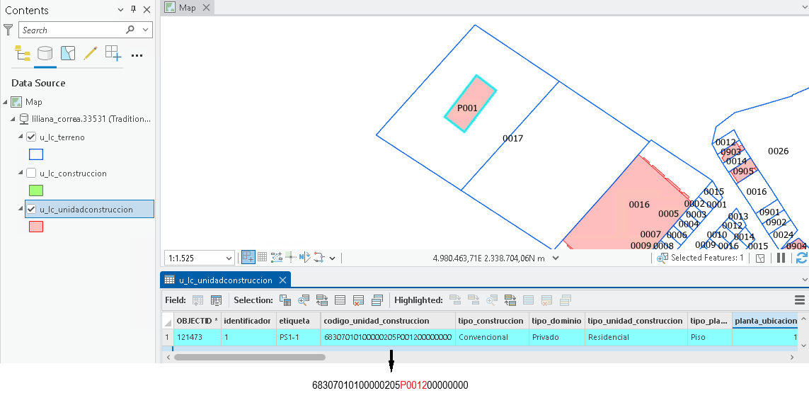This screenshot has height=410, width=809.
Task: Collapse u_lc_unidadconstruccion layer legend
Action: pos(21,209)
